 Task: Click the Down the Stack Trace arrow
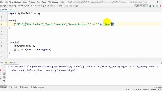[4, 70]
